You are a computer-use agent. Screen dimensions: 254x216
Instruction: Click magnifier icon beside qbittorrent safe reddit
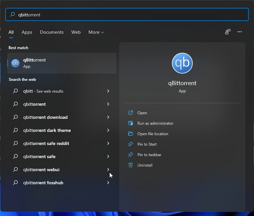pyautogui.click(x=15, y=143)
